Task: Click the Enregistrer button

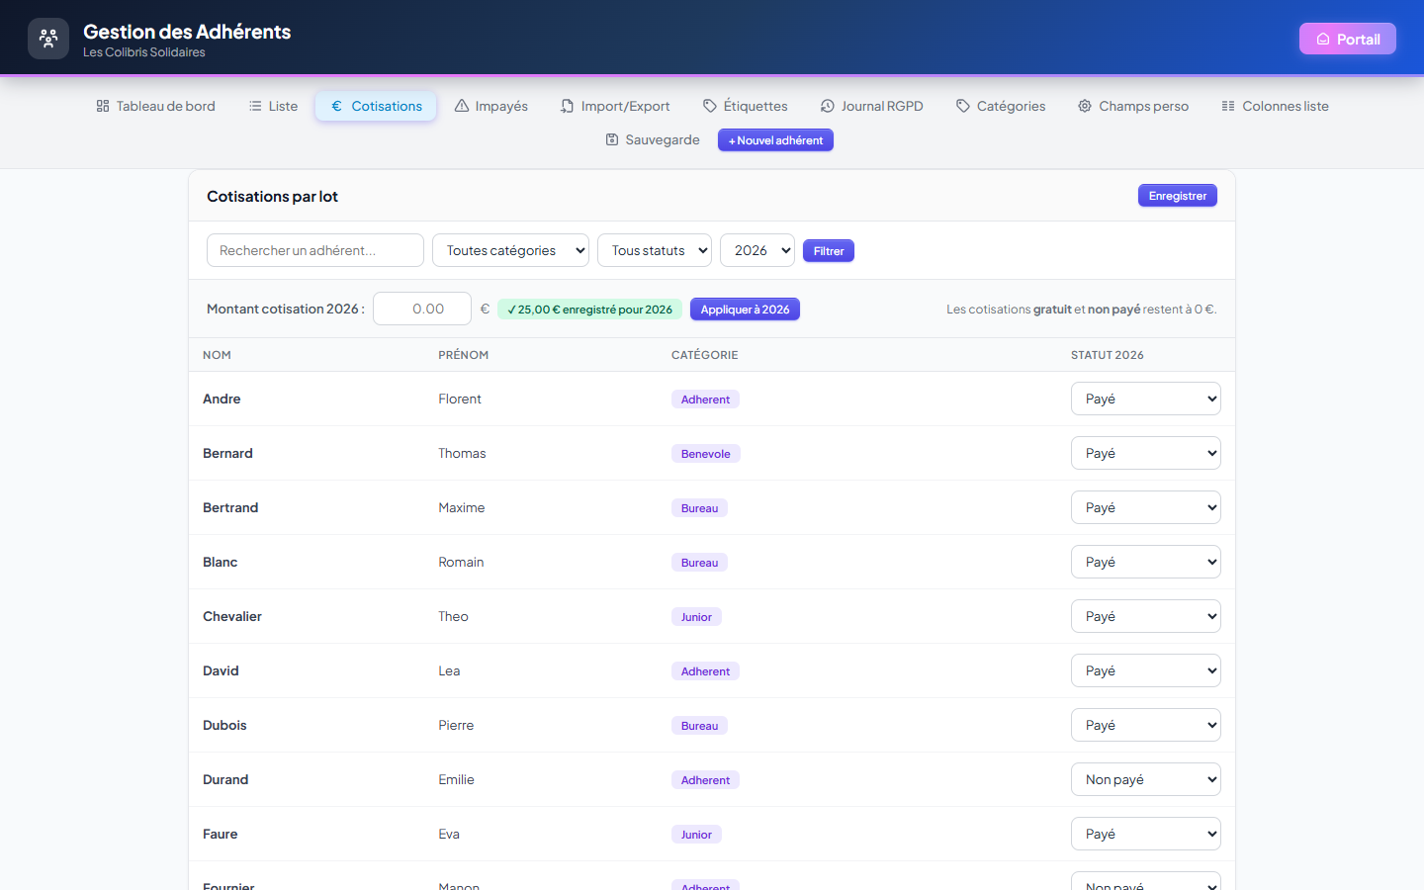Action: [1178, 196]
